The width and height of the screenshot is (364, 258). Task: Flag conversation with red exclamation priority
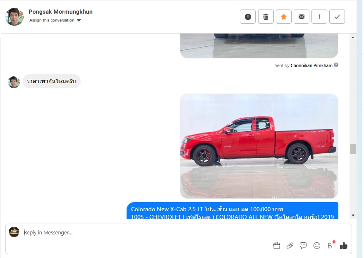click(319, 17)
